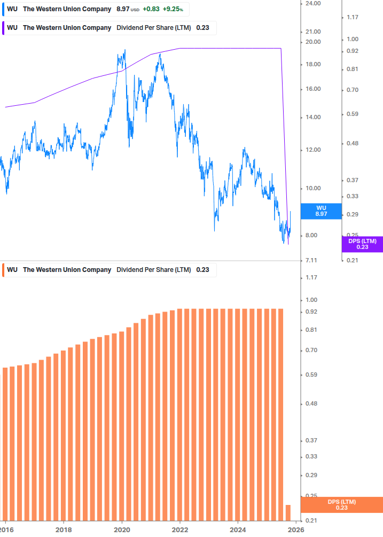Image resolution: width=383 pixels, height=537 pixels.
Task: Click the short orange bar at far right
Action: pyautogui.click(x=288, y=512)
